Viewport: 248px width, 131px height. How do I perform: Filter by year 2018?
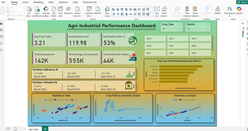[x=155, y=46]
